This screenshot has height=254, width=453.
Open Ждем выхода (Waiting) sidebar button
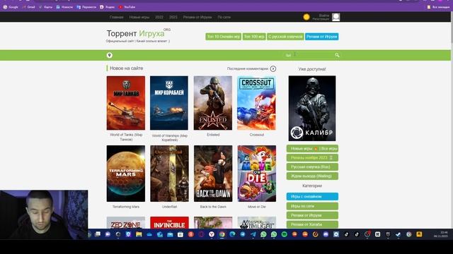click(312, 176)
